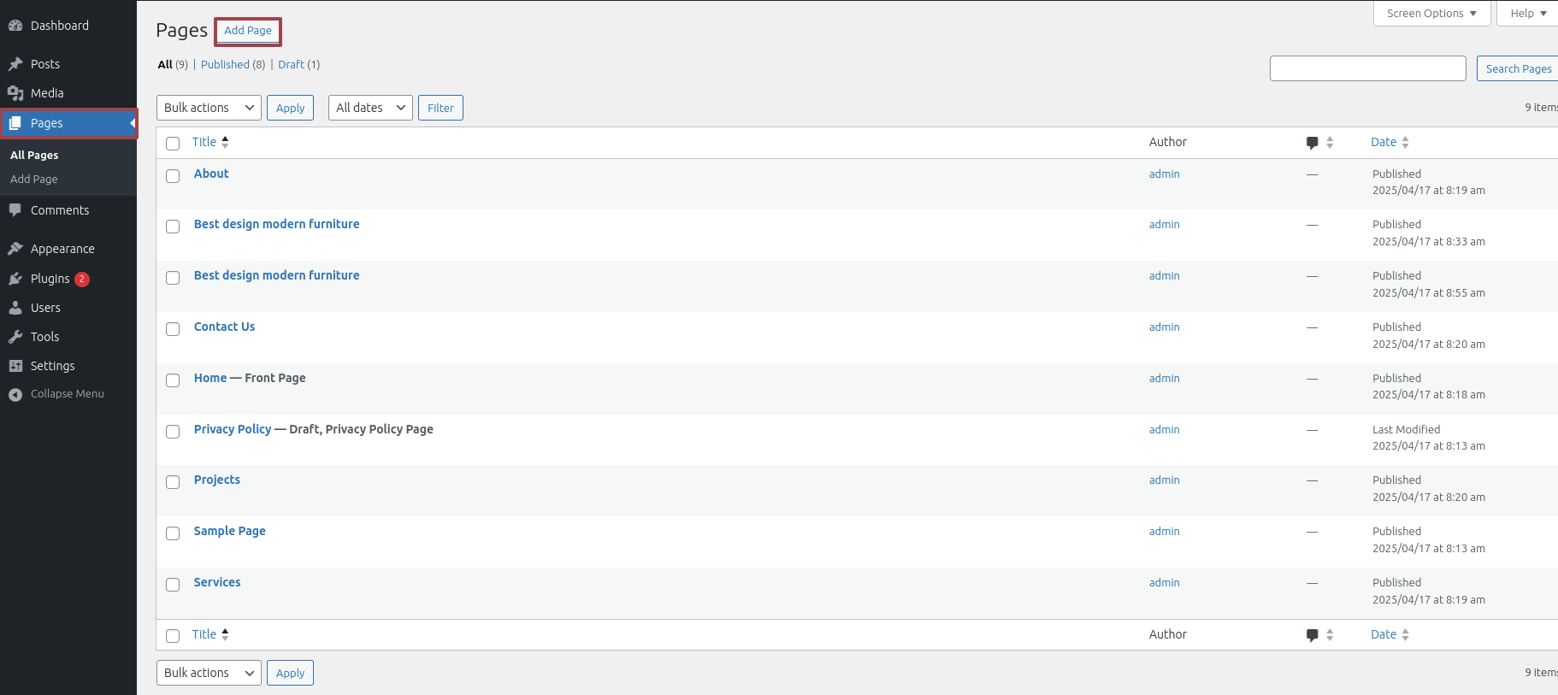The image size is (1558, 695).
Task: Click into the Search Pages text field
Action: pos(1367,68)
